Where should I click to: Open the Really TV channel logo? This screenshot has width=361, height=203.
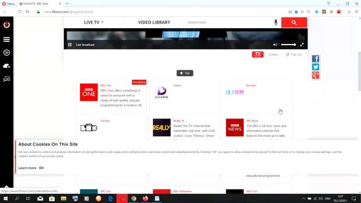pyautogui.click(x=162, y=127)
